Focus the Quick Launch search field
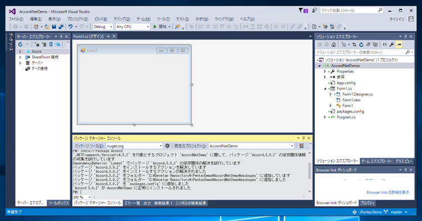Viewport: 422px width, 221px height. click(351, 10)
